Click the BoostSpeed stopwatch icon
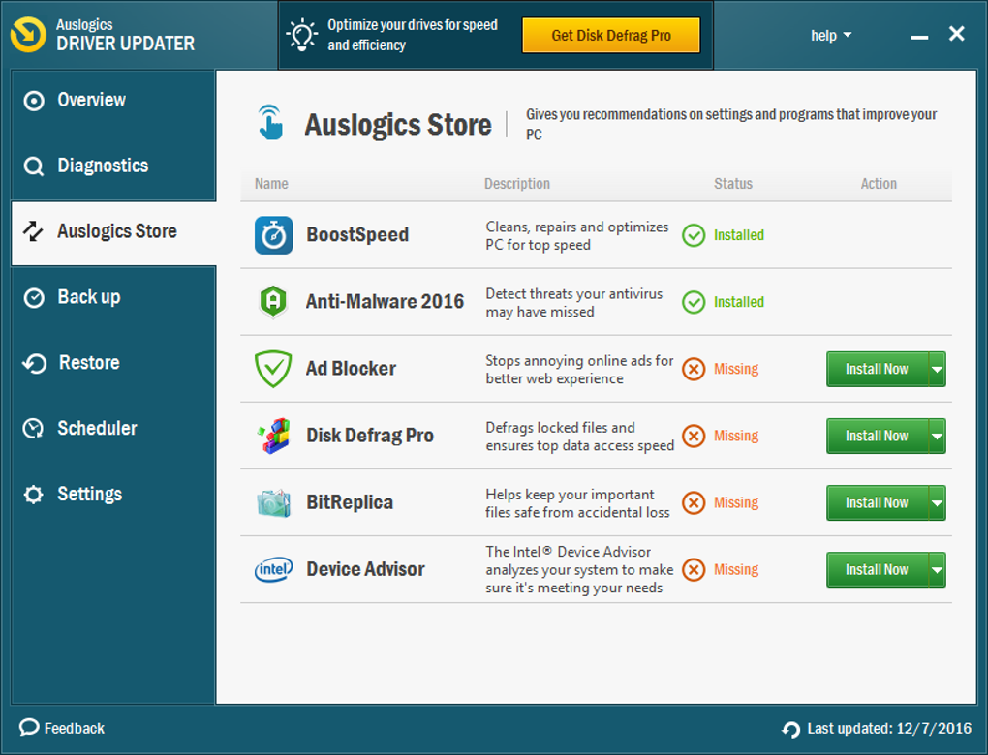988x755 pixels. pos(273,235)
